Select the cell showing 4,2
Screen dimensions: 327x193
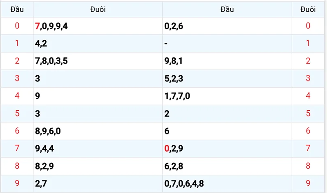[x=98, y=44]
